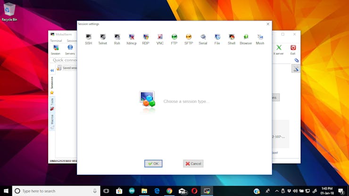Collapse the MobaXterm sidebar with double arrows
Viewport: 349px width, 196px height.
52,70
